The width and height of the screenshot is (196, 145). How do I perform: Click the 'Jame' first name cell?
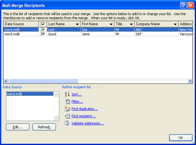click(97, 34)
